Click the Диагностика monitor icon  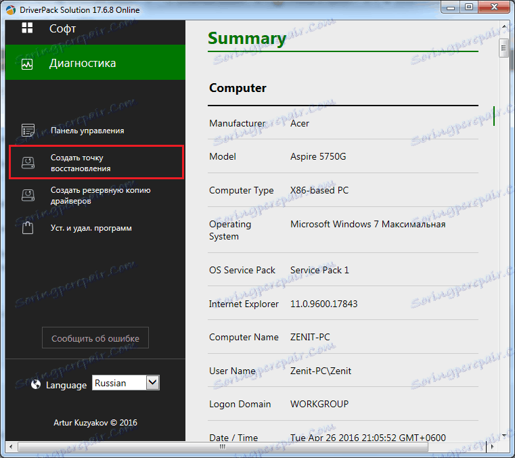[x=27, y=64]
